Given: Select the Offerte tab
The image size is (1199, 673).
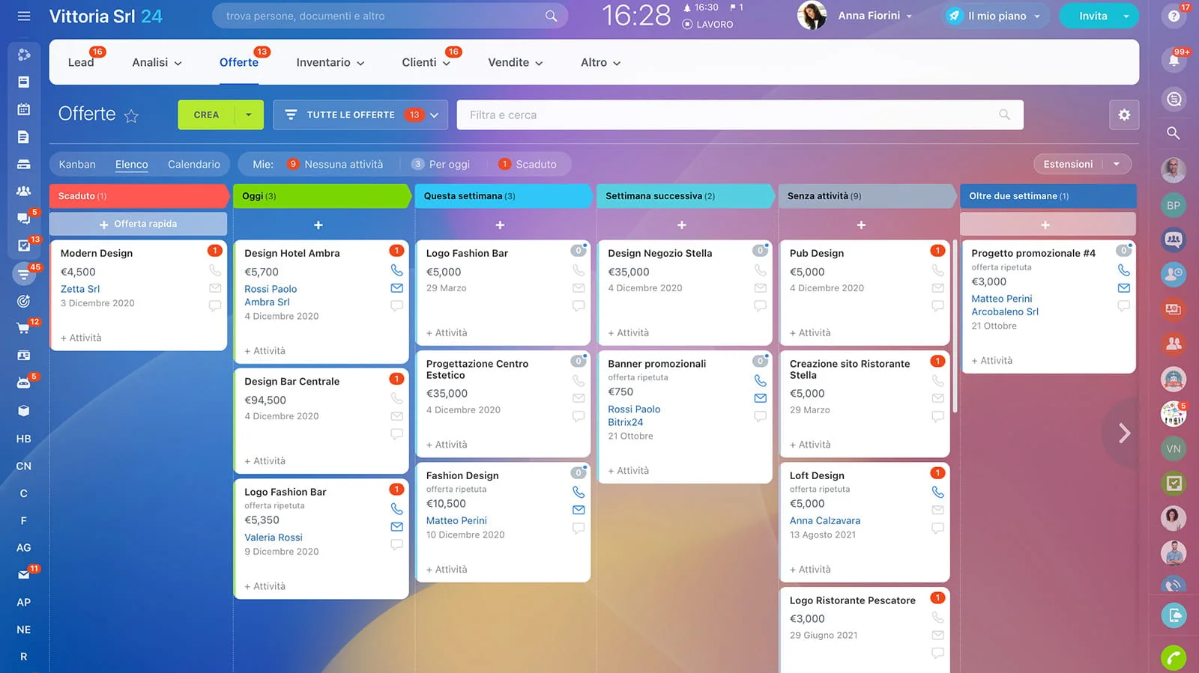Looking at the screenshot, I should tap(239, 63).
